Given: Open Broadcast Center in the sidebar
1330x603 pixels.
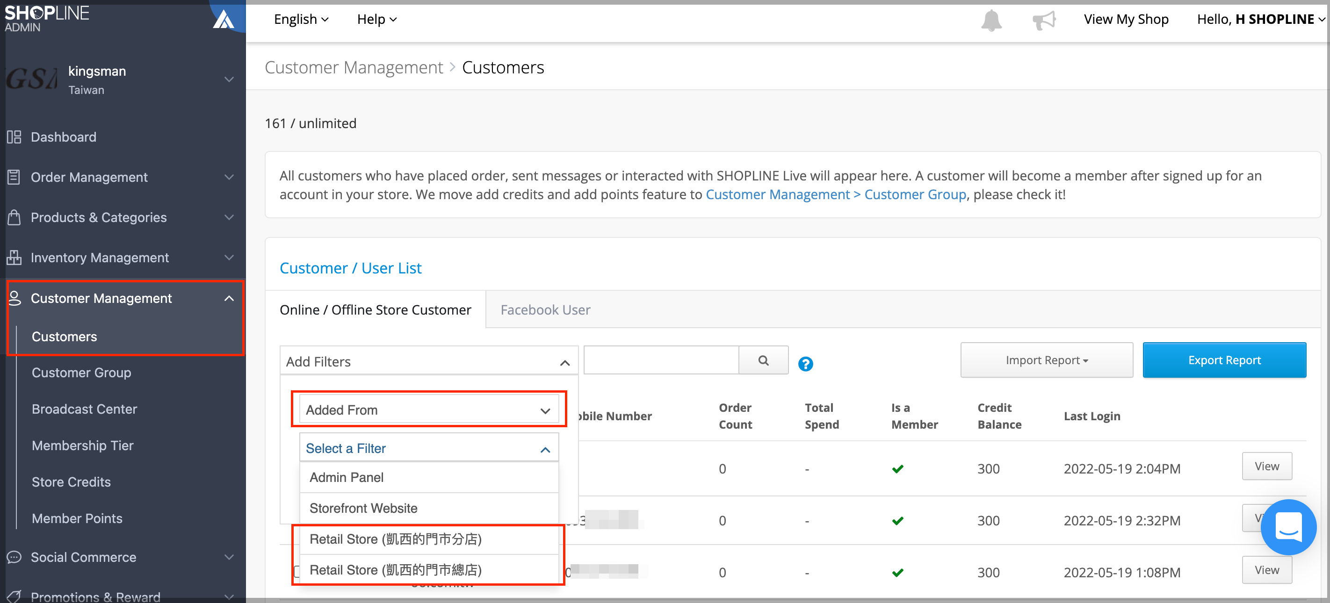Looking at the screenshot, I should 84,409.
